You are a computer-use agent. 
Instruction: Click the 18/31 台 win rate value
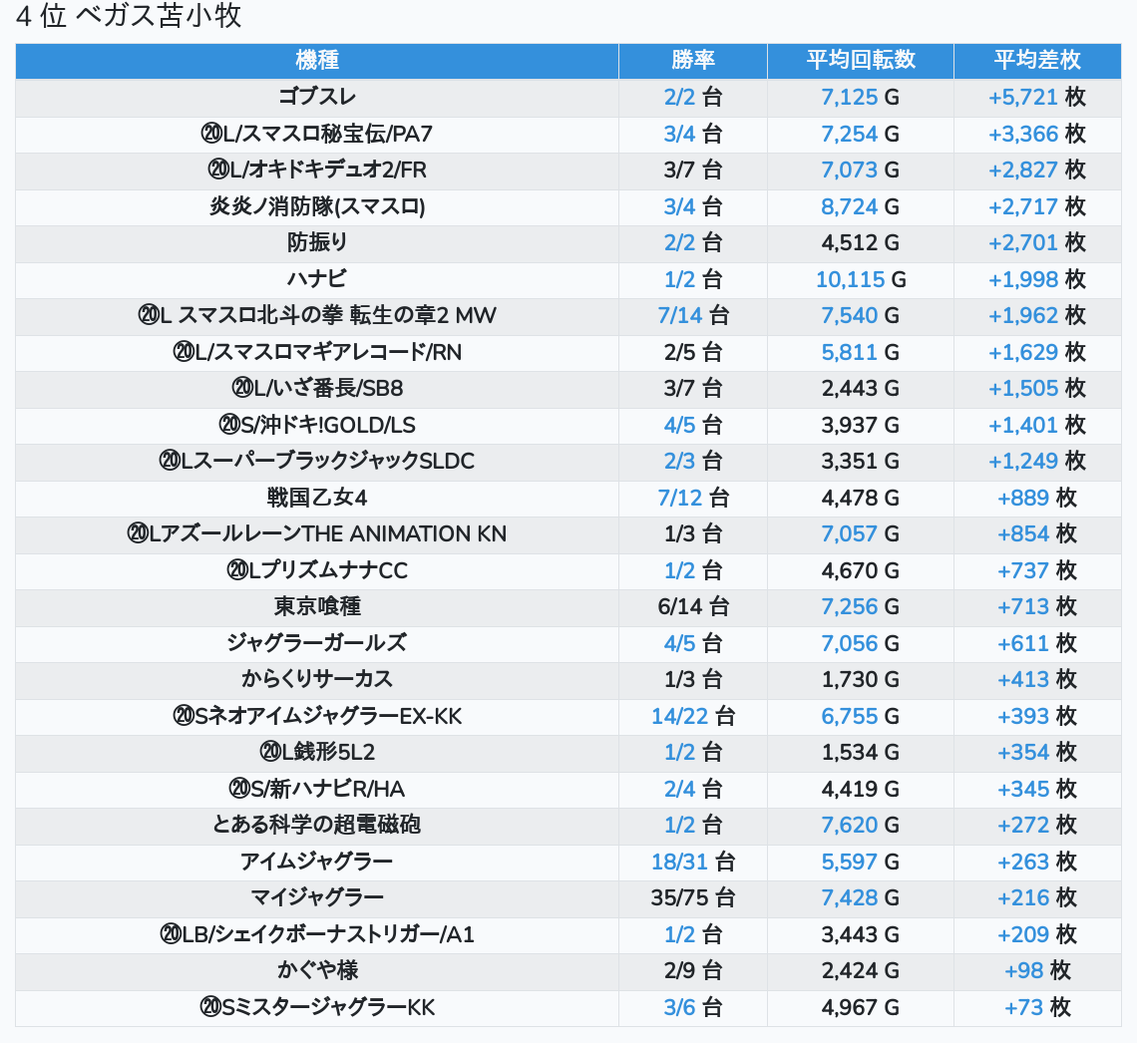693,862
